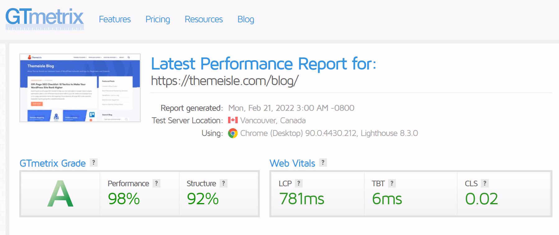Viewport: 559px width, 235px height.
Task: Select Pricing in the navigation bar
Action: pos(158,19)
